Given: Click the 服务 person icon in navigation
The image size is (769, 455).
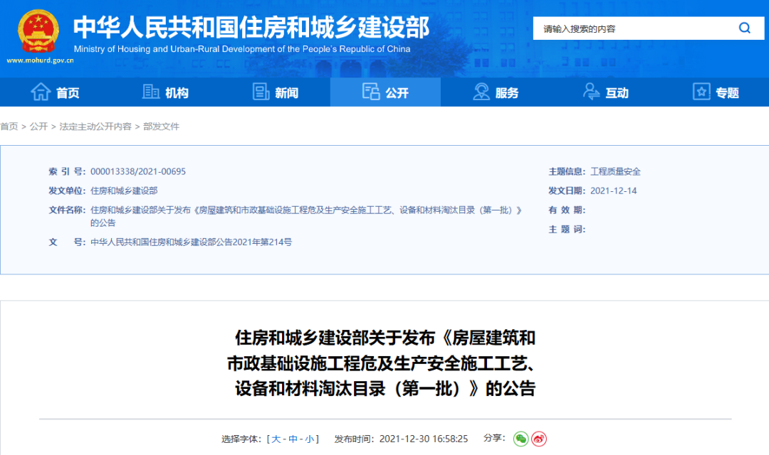Looking at the screenshot, I should (481, 92).
